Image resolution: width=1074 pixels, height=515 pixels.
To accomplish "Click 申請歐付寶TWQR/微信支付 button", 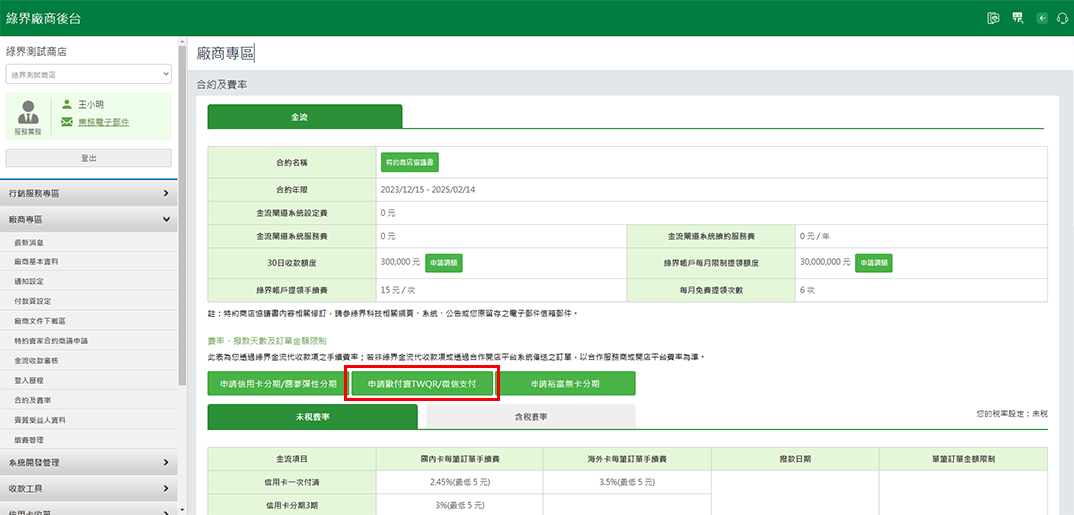I will pos(422,384).
